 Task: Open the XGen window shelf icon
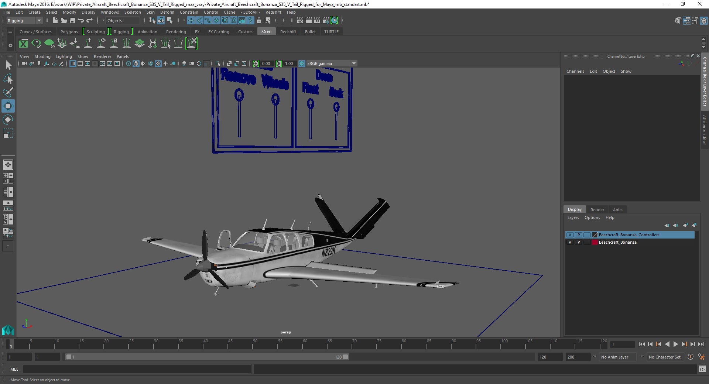(23, 44)
